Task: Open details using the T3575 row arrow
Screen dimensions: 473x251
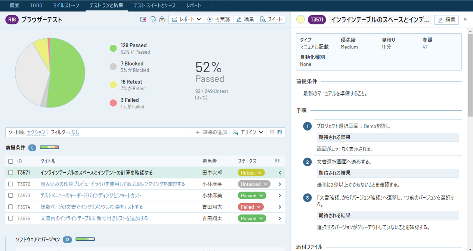Action: (279, 218)
